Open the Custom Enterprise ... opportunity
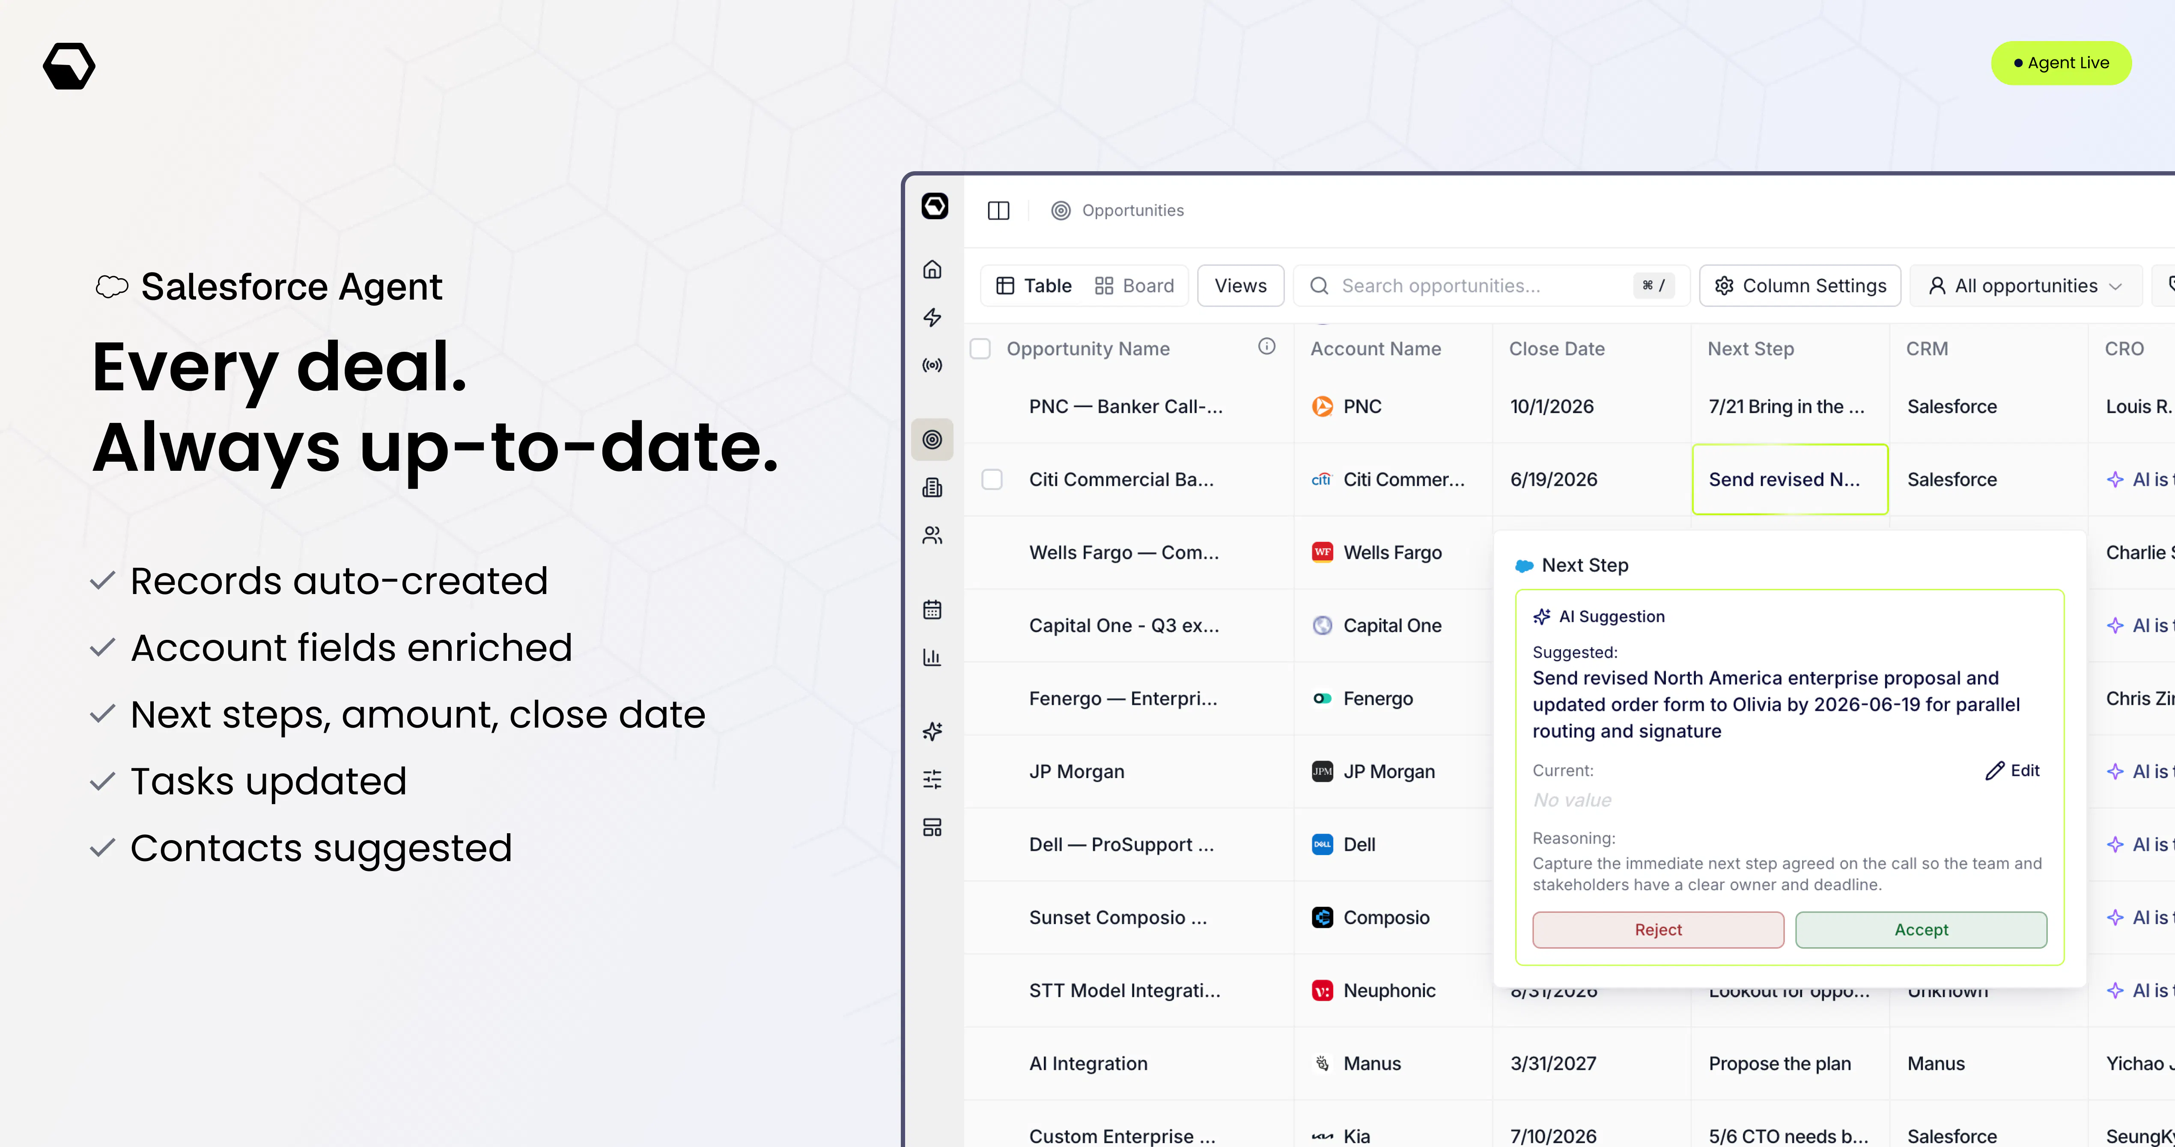 1122,1136
